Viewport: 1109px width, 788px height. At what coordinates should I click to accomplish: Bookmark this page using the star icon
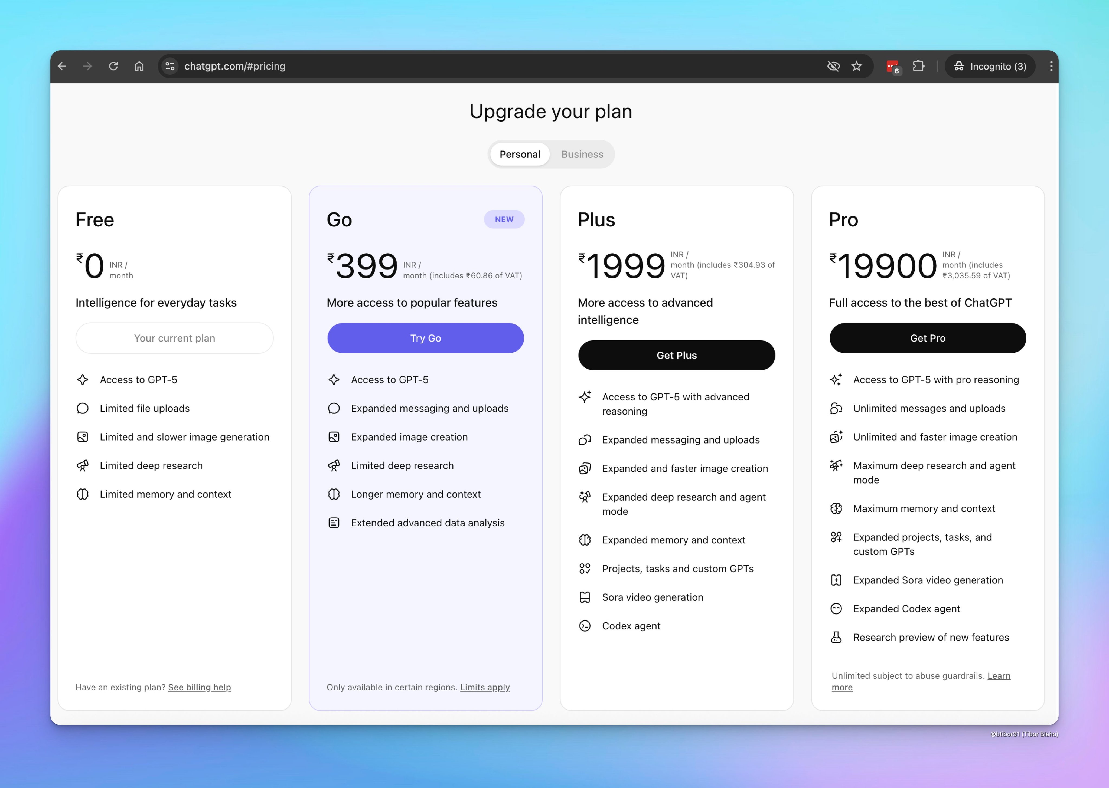point(857,66)
